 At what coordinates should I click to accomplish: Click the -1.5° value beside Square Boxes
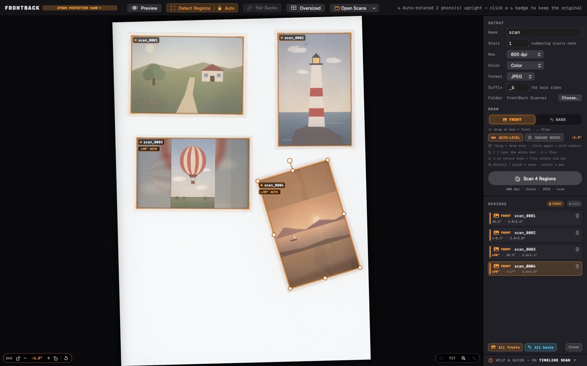coord(576,137)
